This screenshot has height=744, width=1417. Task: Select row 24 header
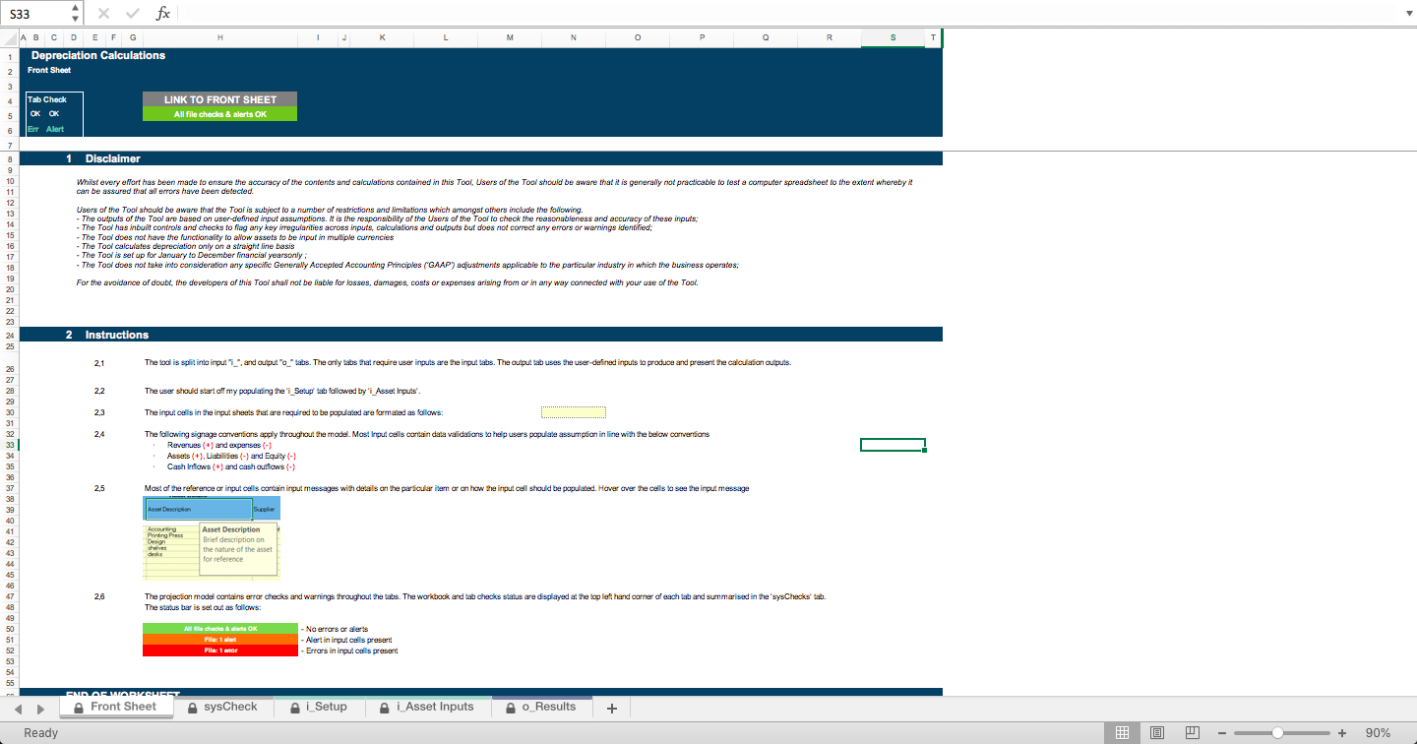pyautogui.click(x=9, y=336)
